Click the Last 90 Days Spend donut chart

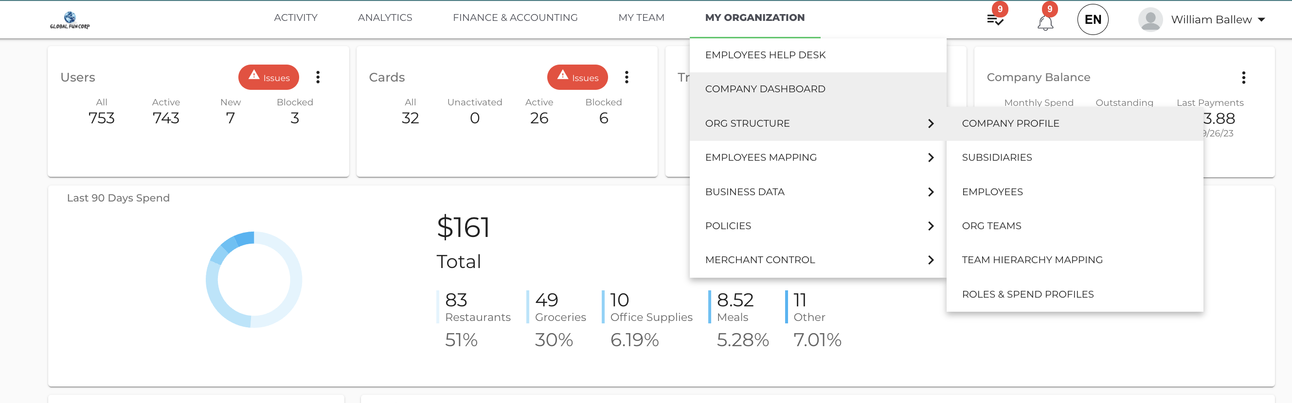pyautogui.click(x=254, y=280)
